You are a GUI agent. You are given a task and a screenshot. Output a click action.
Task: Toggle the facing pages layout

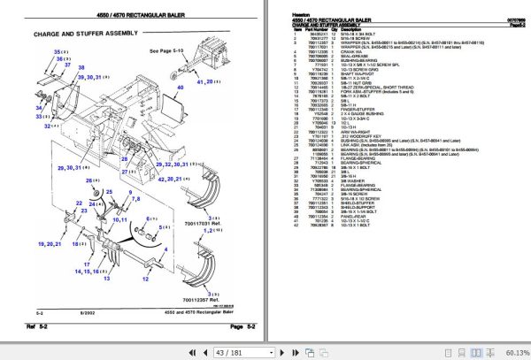[476, 353]
